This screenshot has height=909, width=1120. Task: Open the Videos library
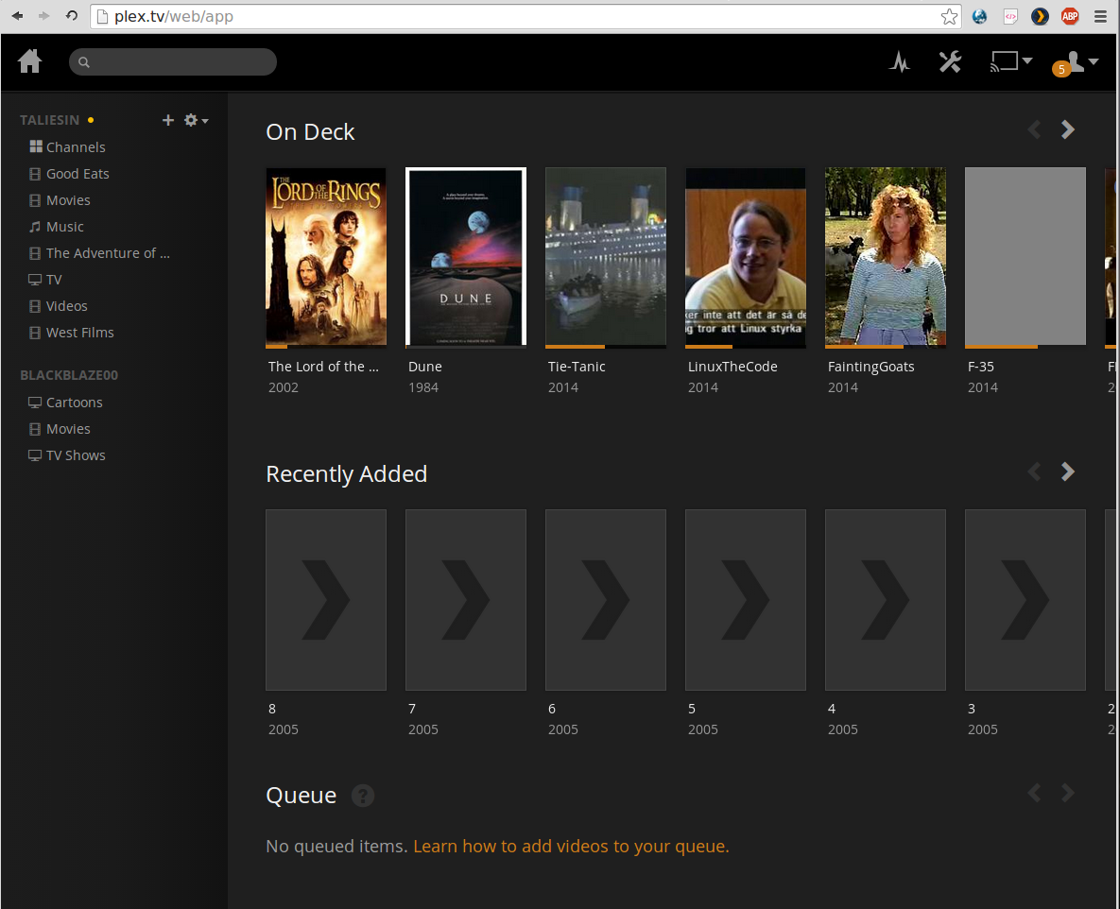[x=58, y=305]
